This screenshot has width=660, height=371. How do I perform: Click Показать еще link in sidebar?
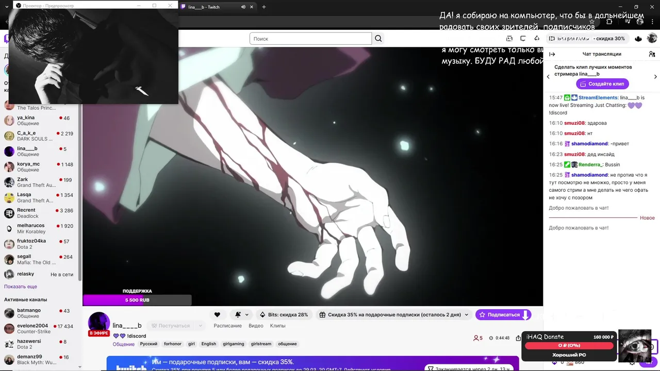[x=21, y=286]
